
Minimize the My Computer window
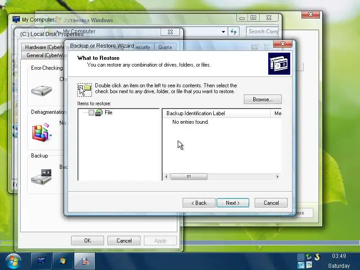[242, 18]
